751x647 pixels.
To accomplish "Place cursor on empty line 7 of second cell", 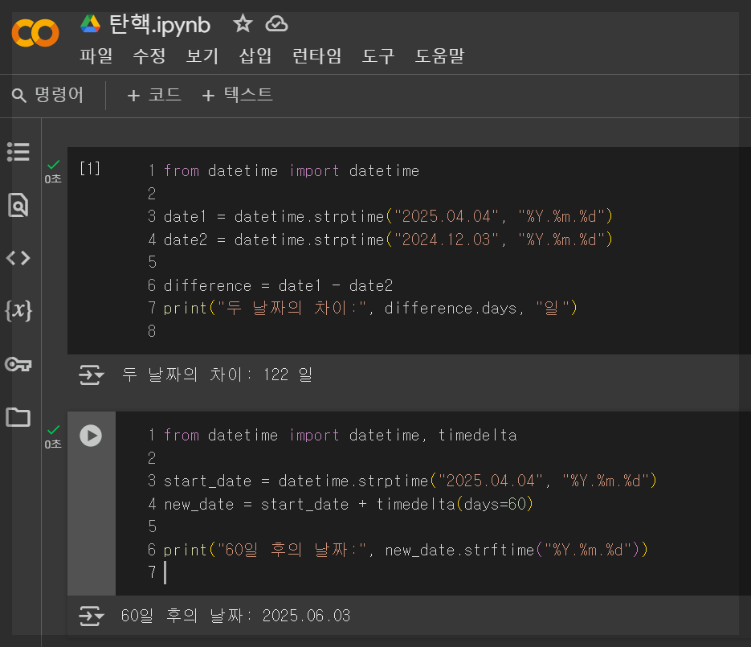I will pyautogui.click(x=165, y=573).
